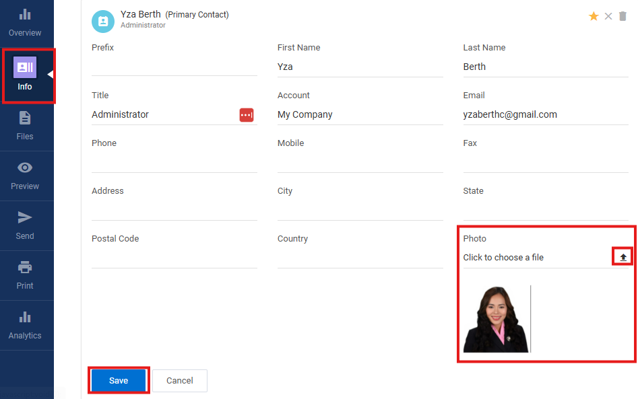The image size is (638, 399).
Task: Click the '(Primary Contact)' header label
Action: pyautogui.click(x=197, y=15)
